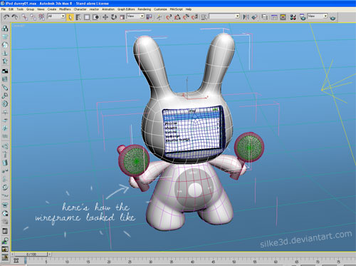Activate the Select Object arrow tool
This screenshot has height=266, width=356.
click(70, 17)
